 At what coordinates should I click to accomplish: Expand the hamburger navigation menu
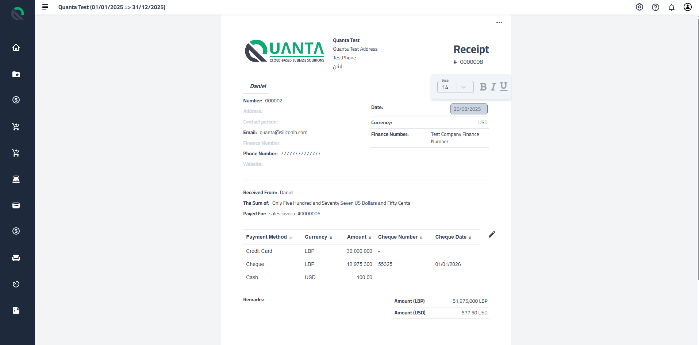coord(45,7)
